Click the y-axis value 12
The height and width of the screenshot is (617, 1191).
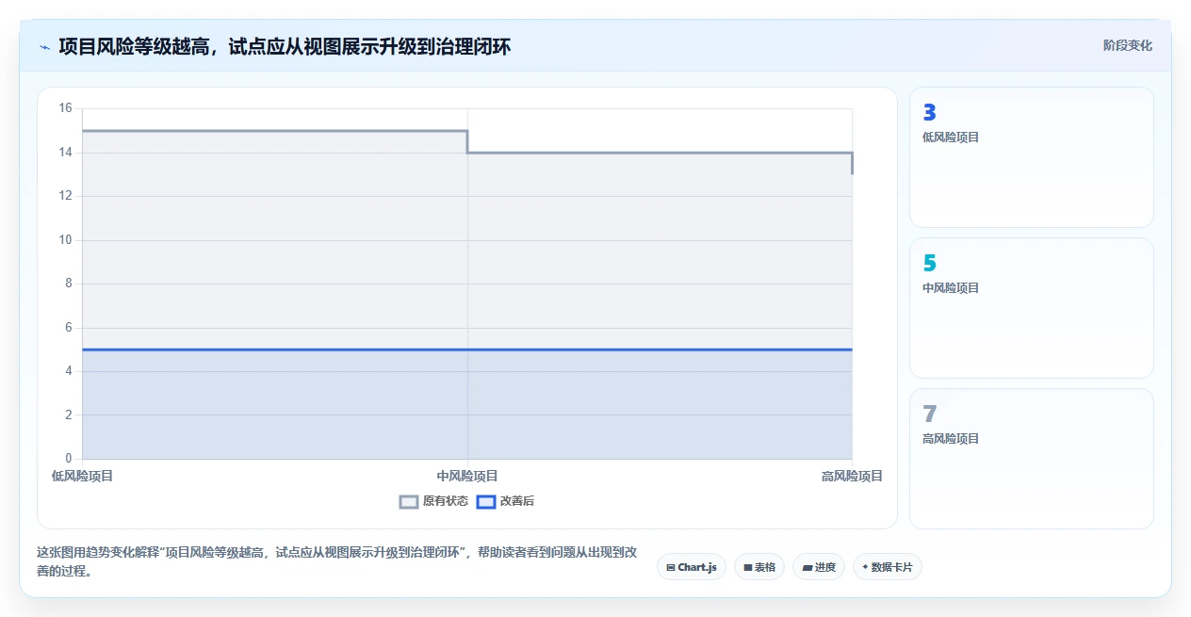pos(65,196)
